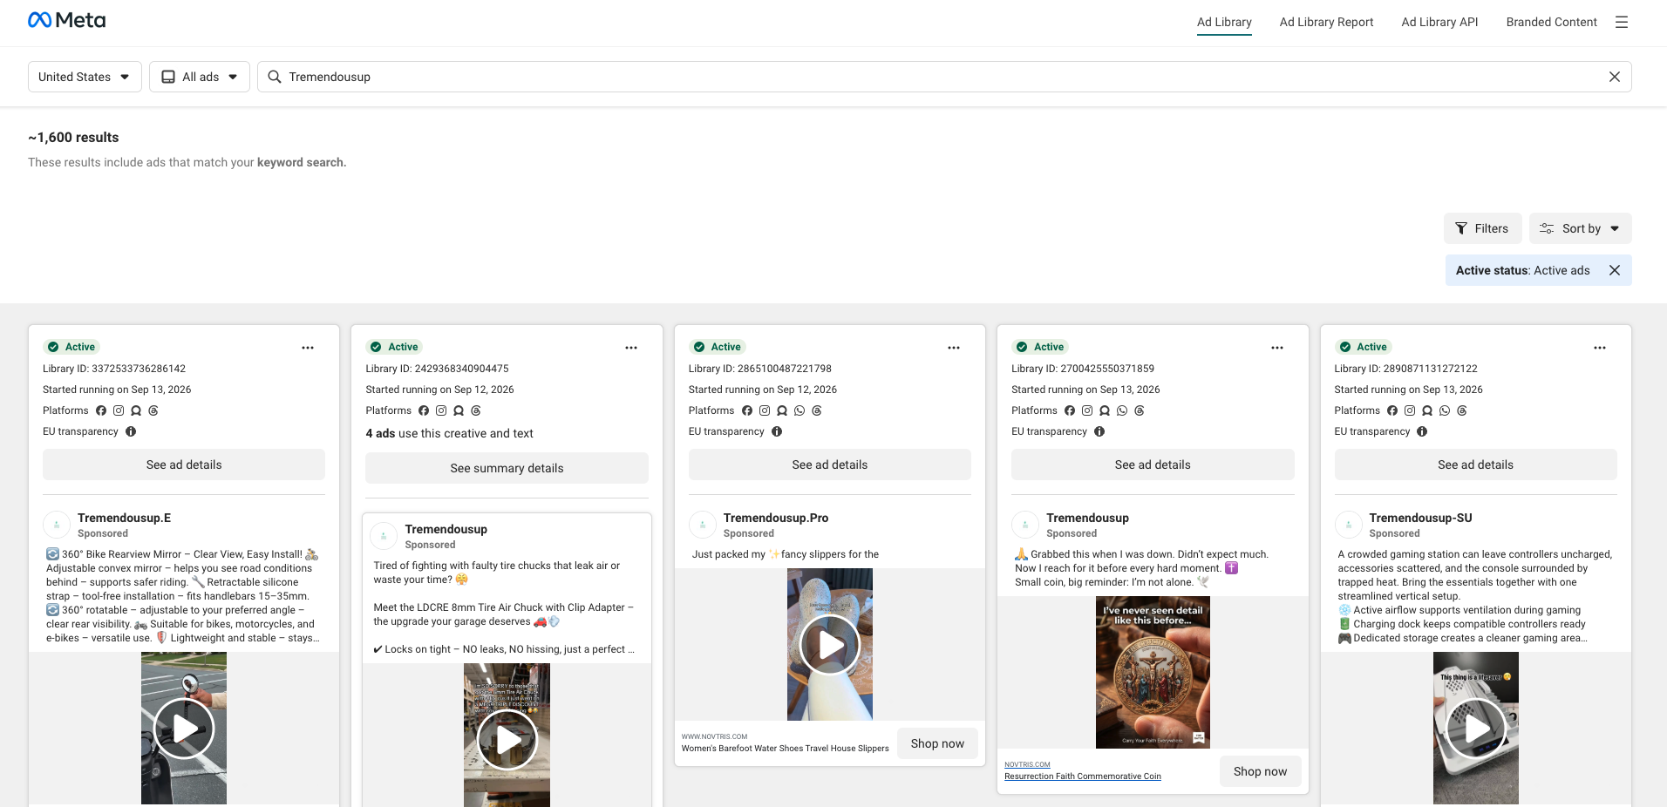Open the All ads category dropdown
Image resolution: width=1667 pixels, height=807 pixels.
(200, 77)
